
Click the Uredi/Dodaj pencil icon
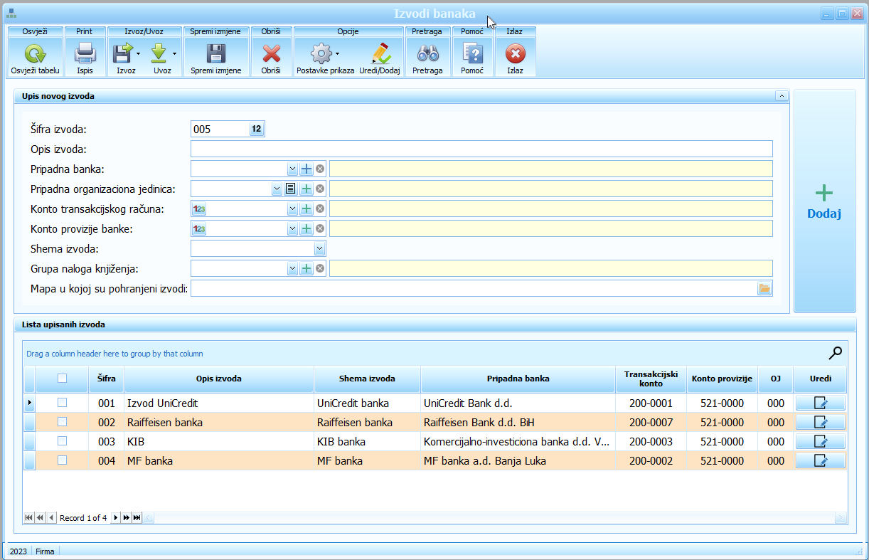point(380,54)
